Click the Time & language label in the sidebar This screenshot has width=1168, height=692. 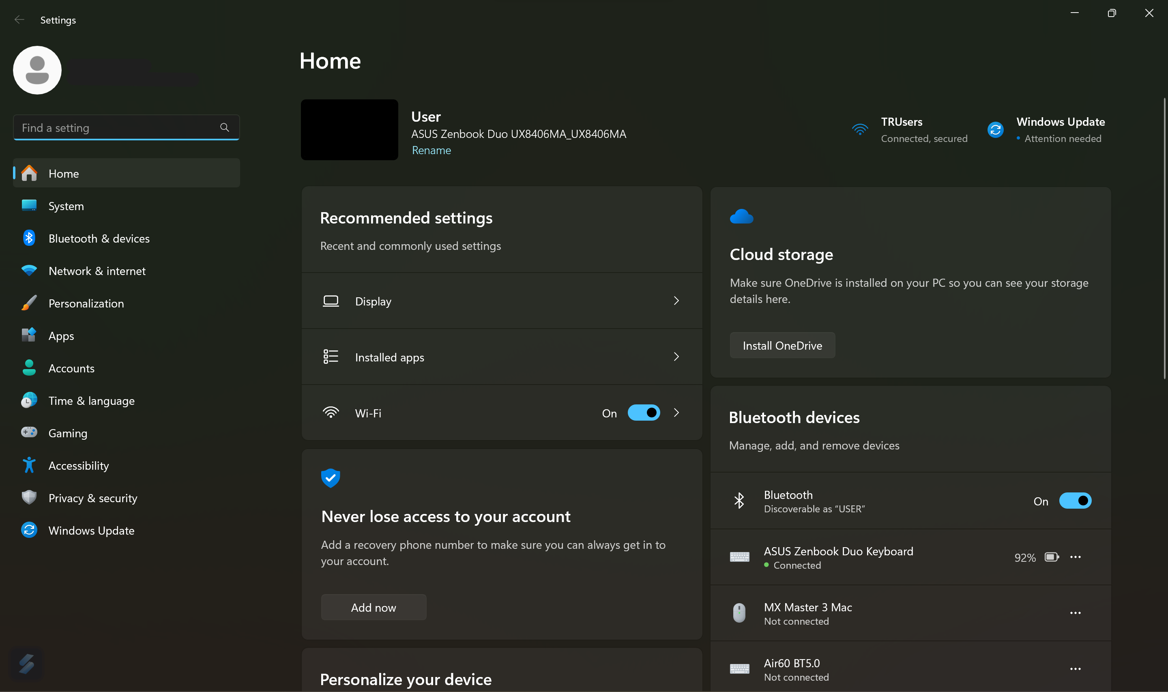pos(91,401)
